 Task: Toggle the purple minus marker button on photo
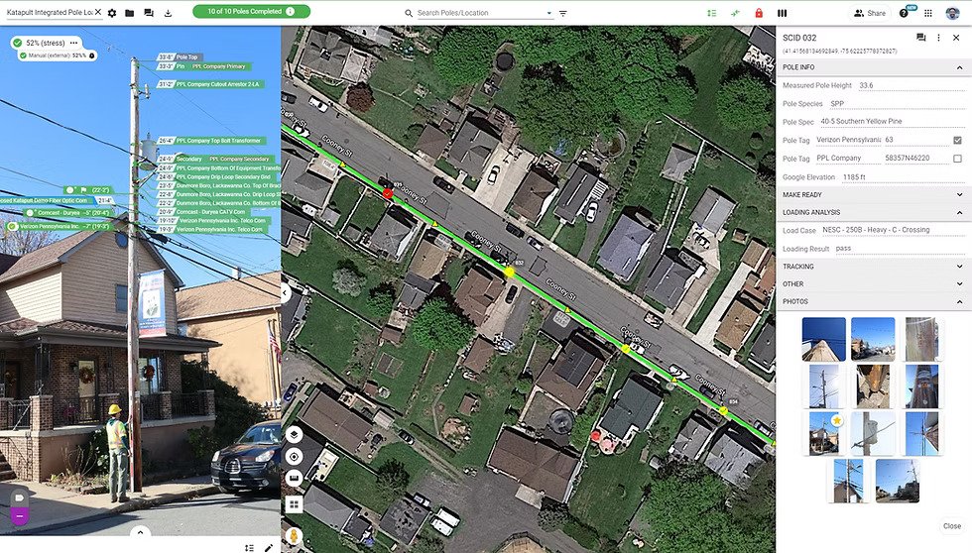click(18, 516)
